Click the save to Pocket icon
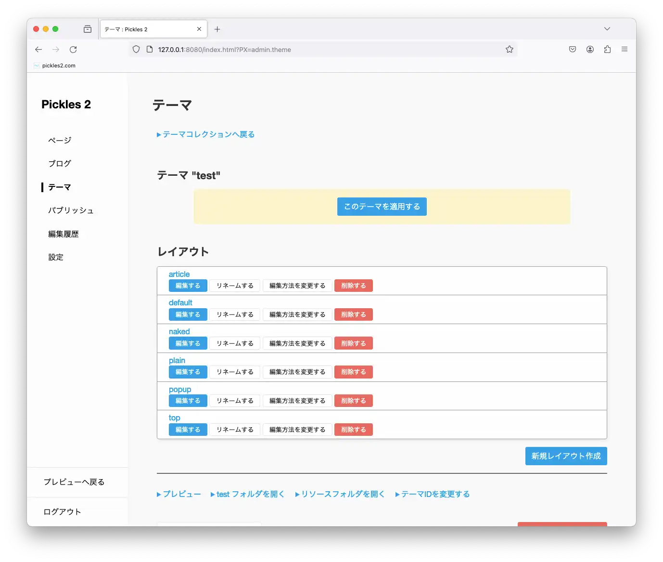Viewport: 663px width, 562px height. pyautogui.click(x=573, y=49)
